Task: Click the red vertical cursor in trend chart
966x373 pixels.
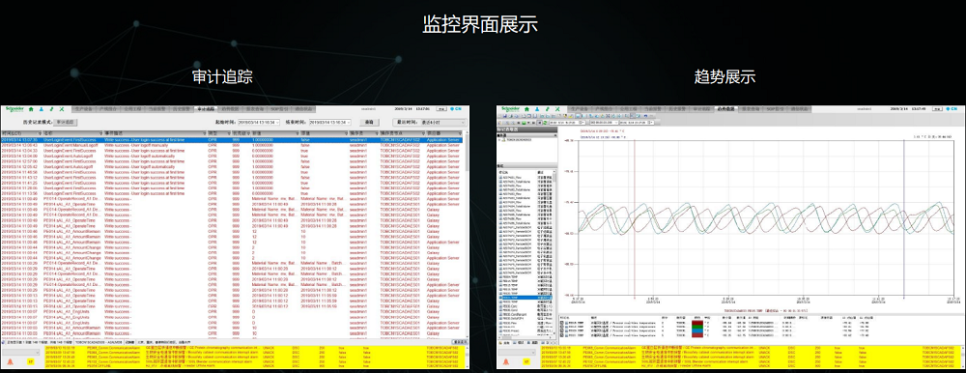Action: point(634,219)
